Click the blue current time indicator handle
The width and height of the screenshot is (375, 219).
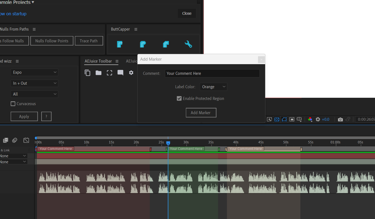tap(168, 143)
